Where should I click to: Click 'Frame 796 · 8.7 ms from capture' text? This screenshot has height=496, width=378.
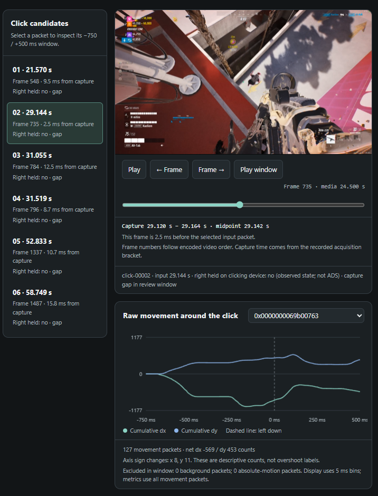tap(53, 209)
